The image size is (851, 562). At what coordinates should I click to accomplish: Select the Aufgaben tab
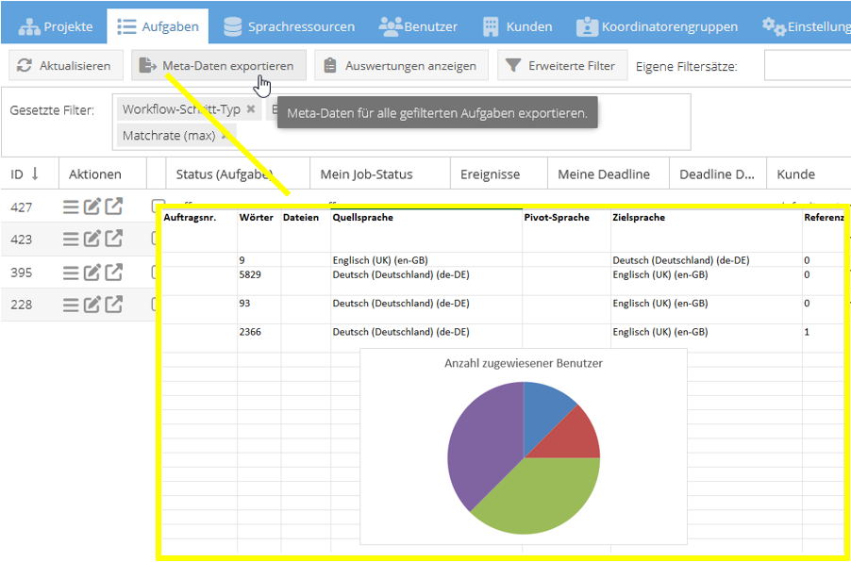click(x=158, y=26)
